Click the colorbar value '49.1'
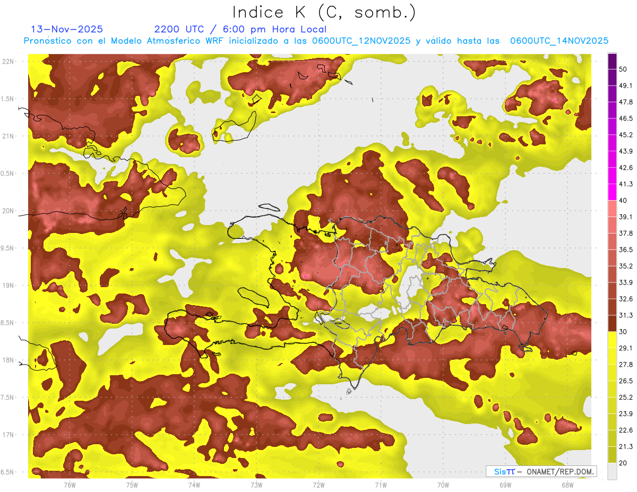Image resolution: width=637 pixels, height=492 pixels. 626,85
